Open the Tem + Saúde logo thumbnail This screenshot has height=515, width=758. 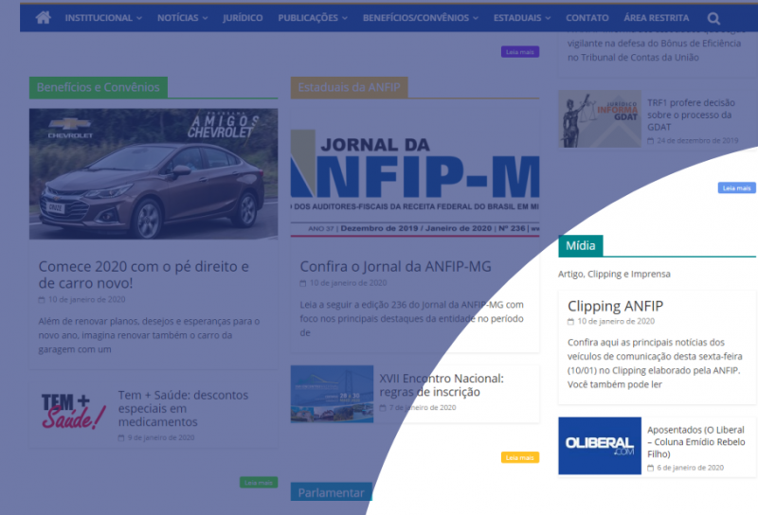tap(71, 412)
